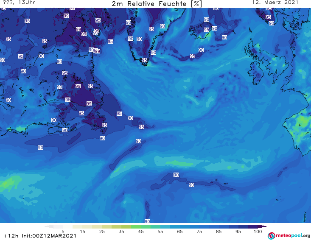Click the colorbar tick label '5'
The image size is (311, 240).
(x=63, y=232)
